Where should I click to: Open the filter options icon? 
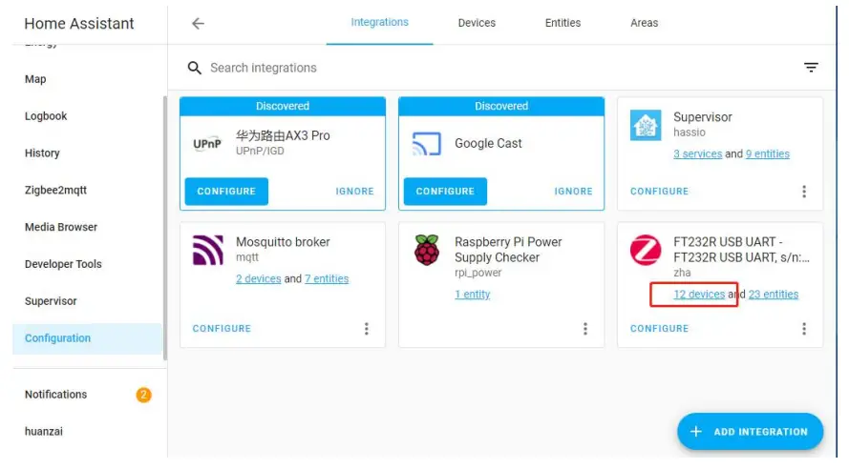(x=811, y=68)
